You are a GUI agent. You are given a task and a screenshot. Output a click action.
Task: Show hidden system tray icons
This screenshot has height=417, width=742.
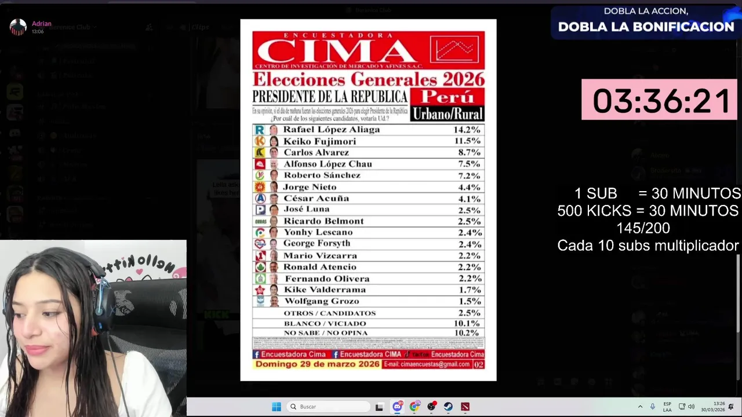(640, 407)
